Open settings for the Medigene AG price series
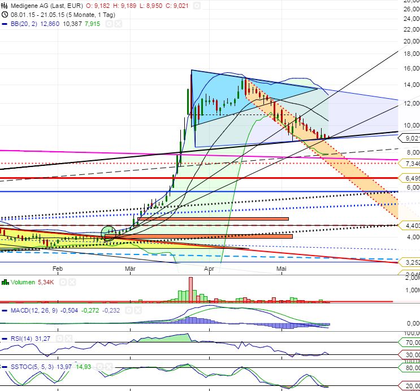This screenshot has height=391, width=420. (x=196, y=6)
